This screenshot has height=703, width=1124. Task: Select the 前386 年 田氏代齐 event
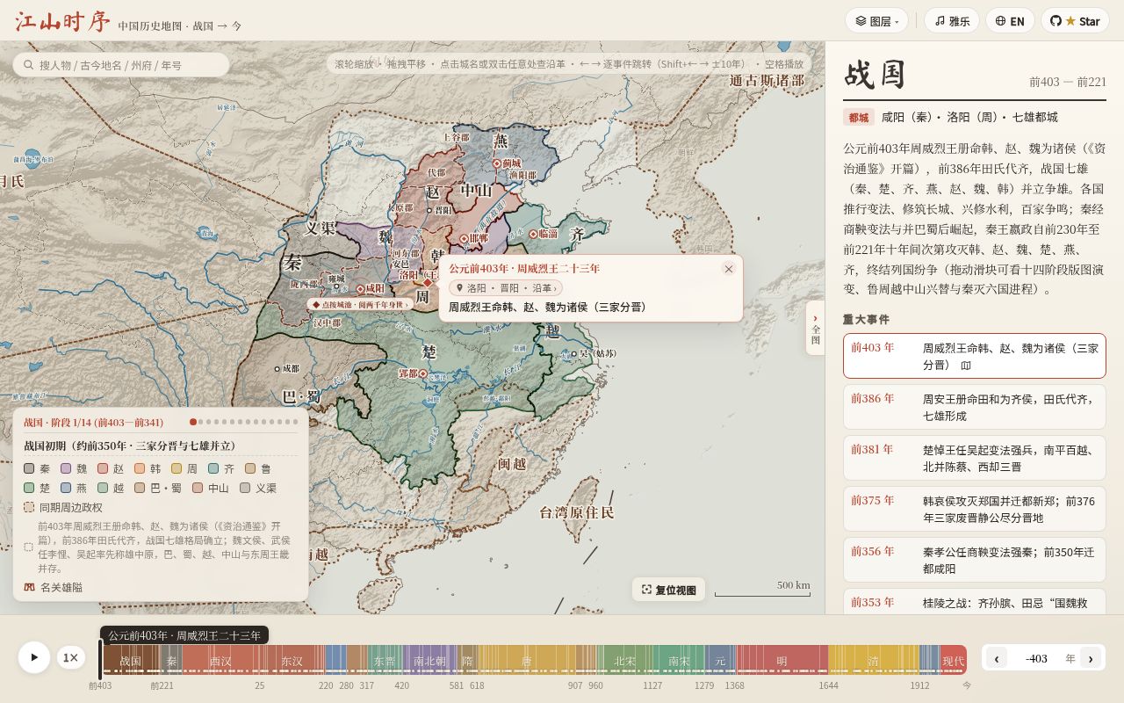tap(975, 407)
